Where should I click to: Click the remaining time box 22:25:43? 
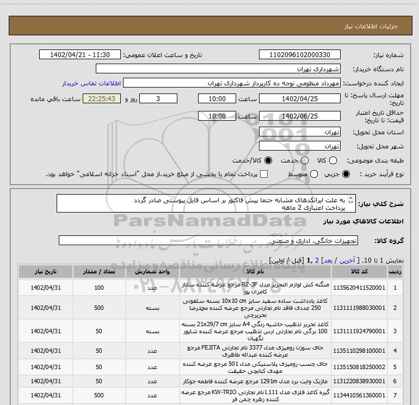[x=102, y=99]
